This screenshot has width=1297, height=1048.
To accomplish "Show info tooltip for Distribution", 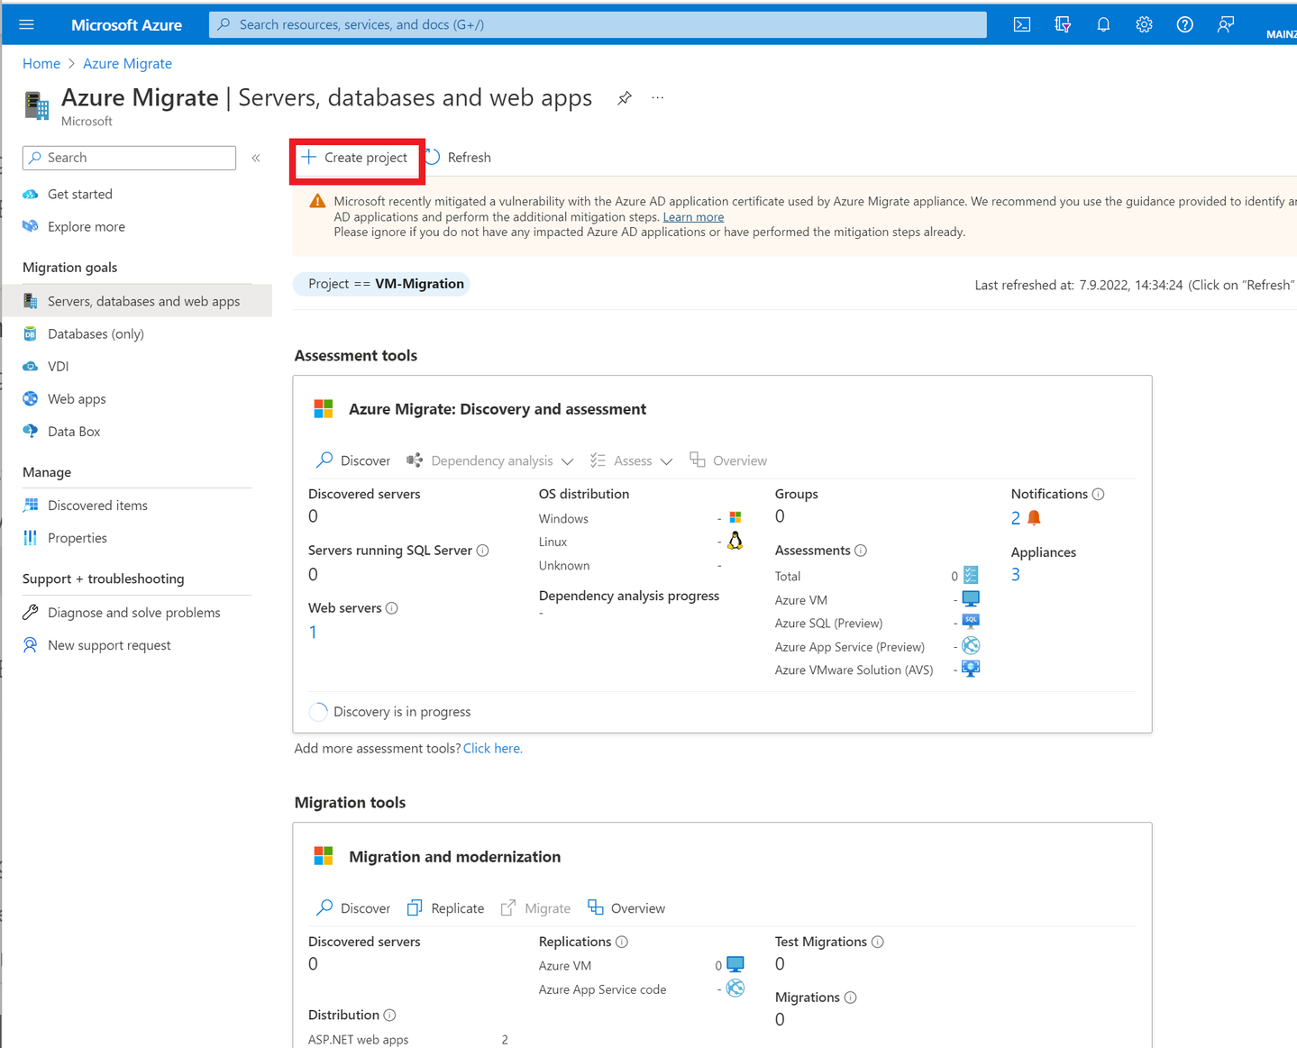I will coord(389,1015).
